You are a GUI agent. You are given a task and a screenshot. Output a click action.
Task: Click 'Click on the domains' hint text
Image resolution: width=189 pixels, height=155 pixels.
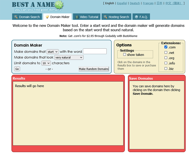point(137,65)
